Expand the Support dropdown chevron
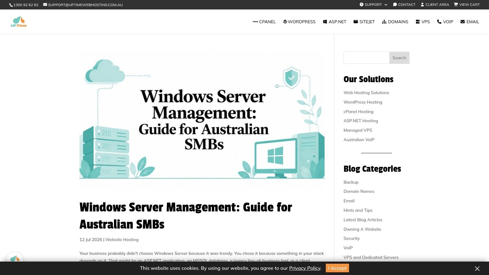 386,5
